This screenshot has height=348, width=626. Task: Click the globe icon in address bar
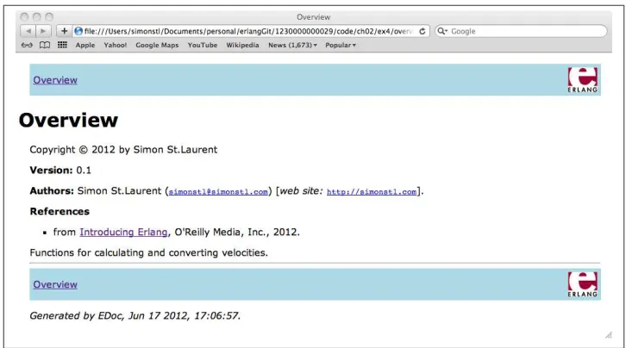click(78, 31)
